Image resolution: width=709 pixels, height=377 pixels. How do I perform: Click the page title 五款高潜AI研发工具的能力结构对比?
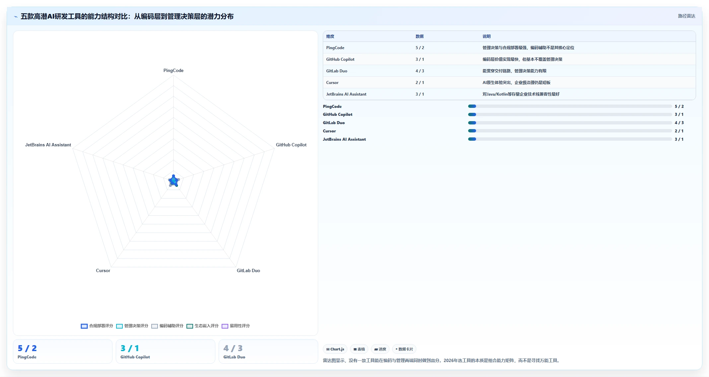(127, 16)
